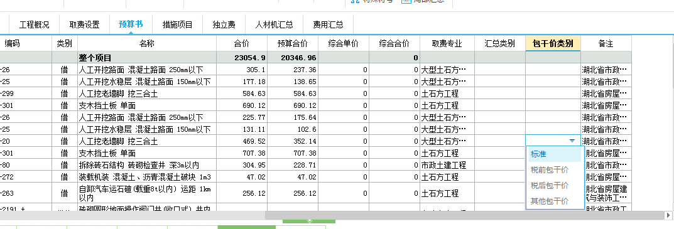Click the 合价 cell showing 707.38
674x229 pixels.
click(x=242, y=153)
